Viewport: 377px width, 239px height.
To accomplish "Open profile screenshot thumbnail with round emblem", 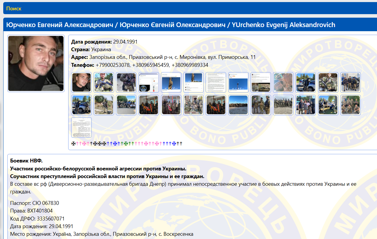I will (149, 82).
